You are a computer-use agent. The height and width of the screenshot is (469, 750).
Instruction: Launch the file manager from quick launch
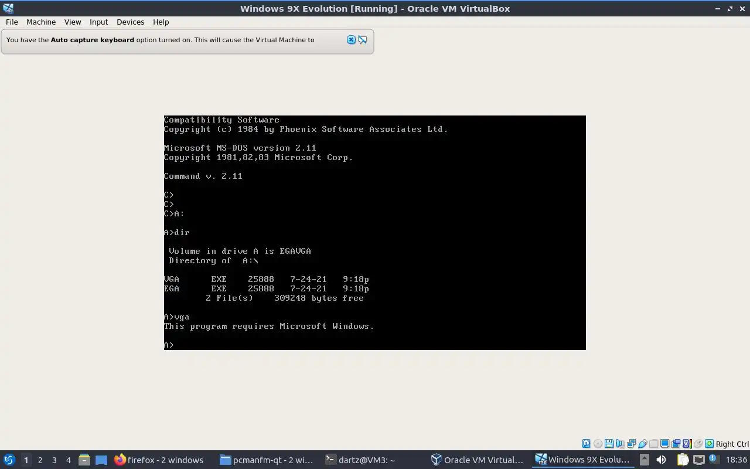84,460
